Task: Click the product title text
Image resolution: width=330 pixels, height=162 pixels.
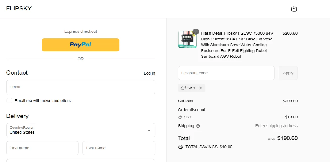Action: (237, 45)
